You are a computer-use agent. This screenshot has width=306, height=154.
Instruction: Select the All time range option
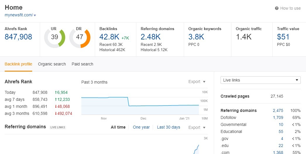[118, 127]
